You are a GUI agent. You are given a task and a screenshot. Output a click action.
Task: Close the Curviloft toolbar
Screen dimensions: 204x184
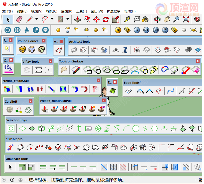click(31, 101)
